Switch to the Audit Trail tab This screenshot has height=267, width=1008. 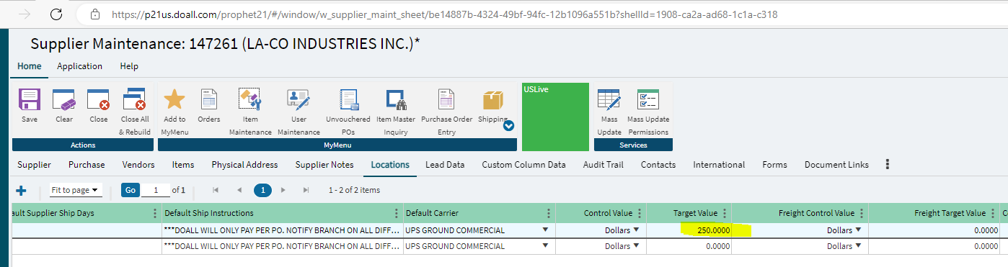click(x=604, y=165)
